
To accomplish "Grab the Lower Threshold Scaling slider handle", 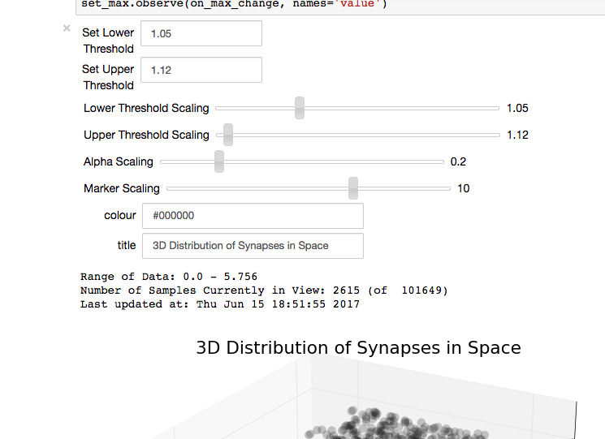I will [x=300, y=108].
